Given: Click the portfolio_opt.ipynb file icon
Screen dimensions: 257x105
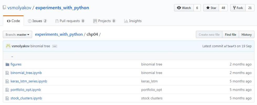Looking at the screenshot, I should pos(7,90).
